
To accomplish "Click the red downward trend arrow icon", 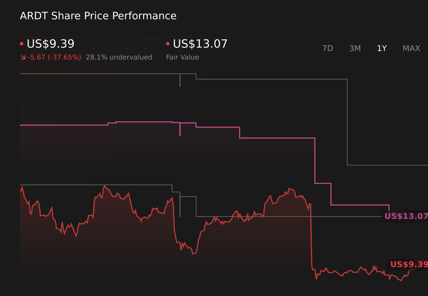I will (x=23, y=57).
